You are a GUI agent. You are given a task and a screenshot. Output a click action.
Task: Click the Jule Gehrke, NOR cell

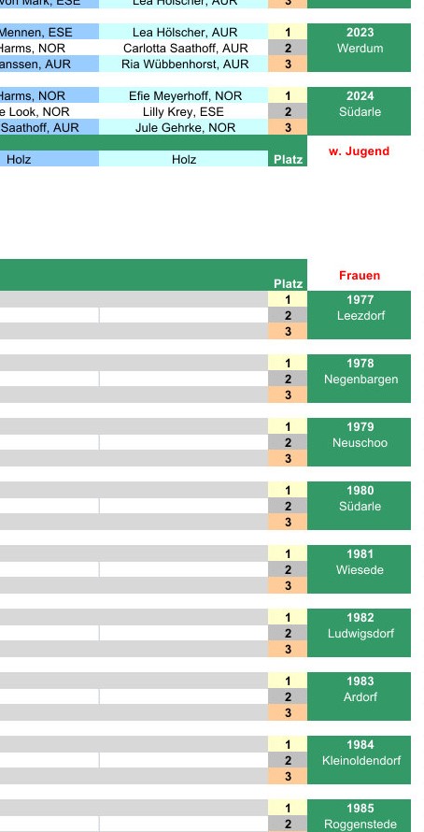(183, 128)
